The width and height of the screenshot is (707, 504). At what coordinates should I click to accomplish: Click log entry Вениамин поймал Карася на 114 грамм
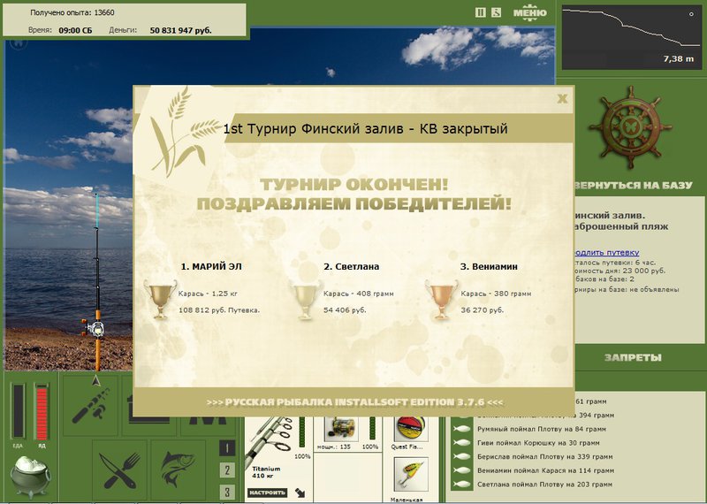[x=545, y=470]
